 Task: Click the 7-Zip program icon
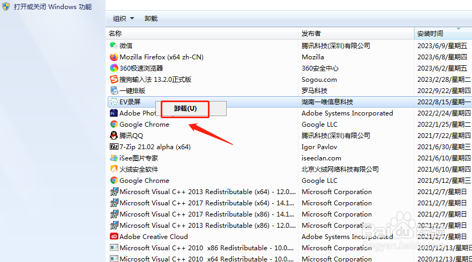[114, 147]
